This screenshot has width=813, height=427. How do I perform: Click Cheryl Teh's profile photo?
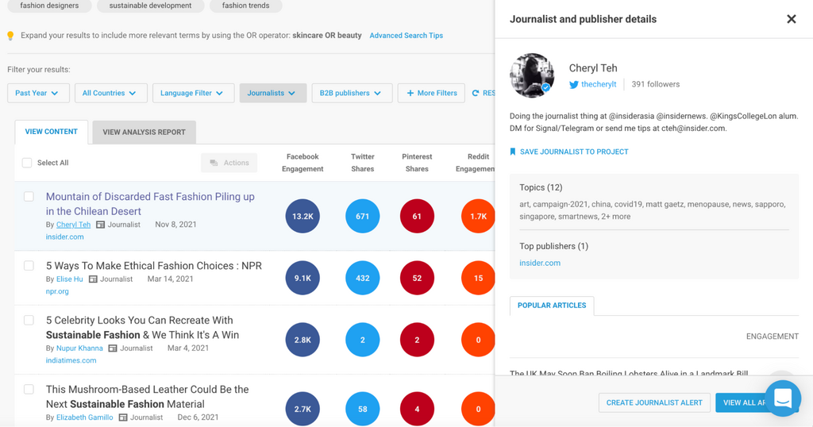(532, 75)
